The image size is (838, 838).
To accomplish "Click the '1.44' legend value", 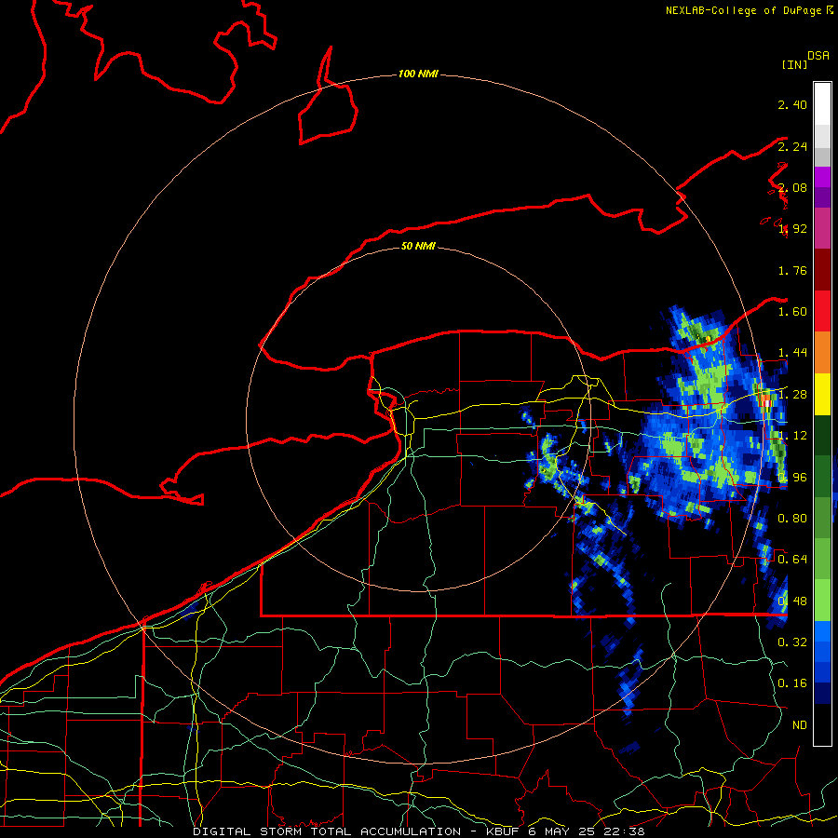I will click(x=792, y=353).
